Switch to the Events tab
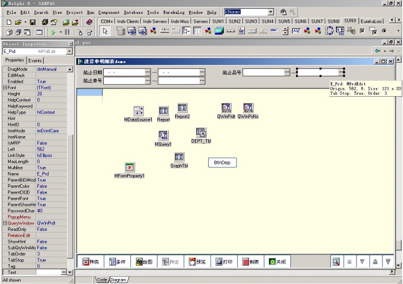Screen dimensions: 403x284 [35, 60]
